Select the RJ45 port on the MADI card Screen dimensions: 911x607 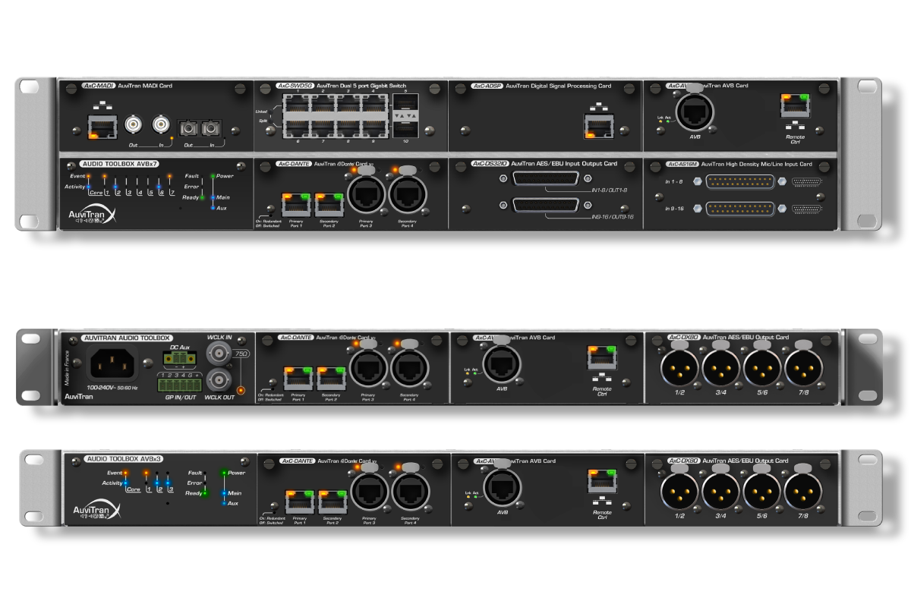[x=102, y=127]
